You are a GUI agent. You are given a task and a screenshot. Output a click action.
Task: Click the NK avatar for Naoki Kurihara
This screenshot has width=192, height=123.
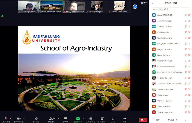pyautogui.click(x=154, y=55)
